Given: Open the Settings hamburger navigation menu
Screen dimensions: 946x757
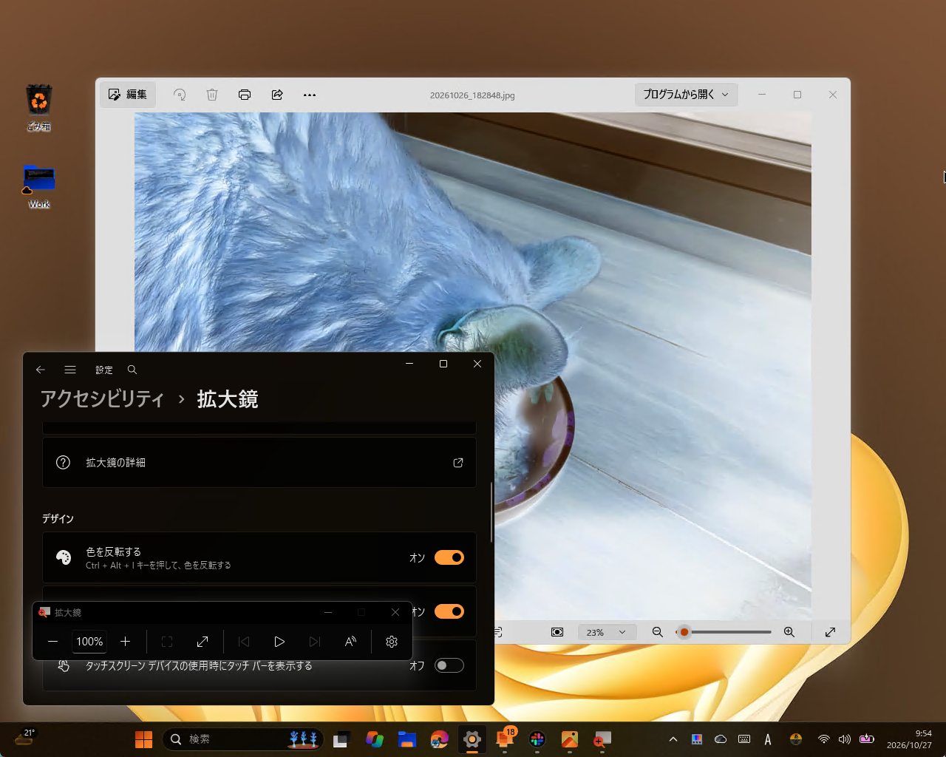Looking at the screenshot, I should [70, 370].
